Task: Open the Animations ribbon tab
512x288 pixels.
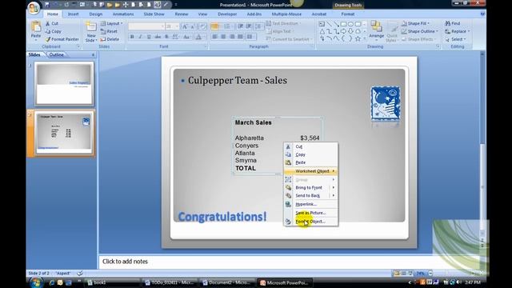Action: click(123, 14)
